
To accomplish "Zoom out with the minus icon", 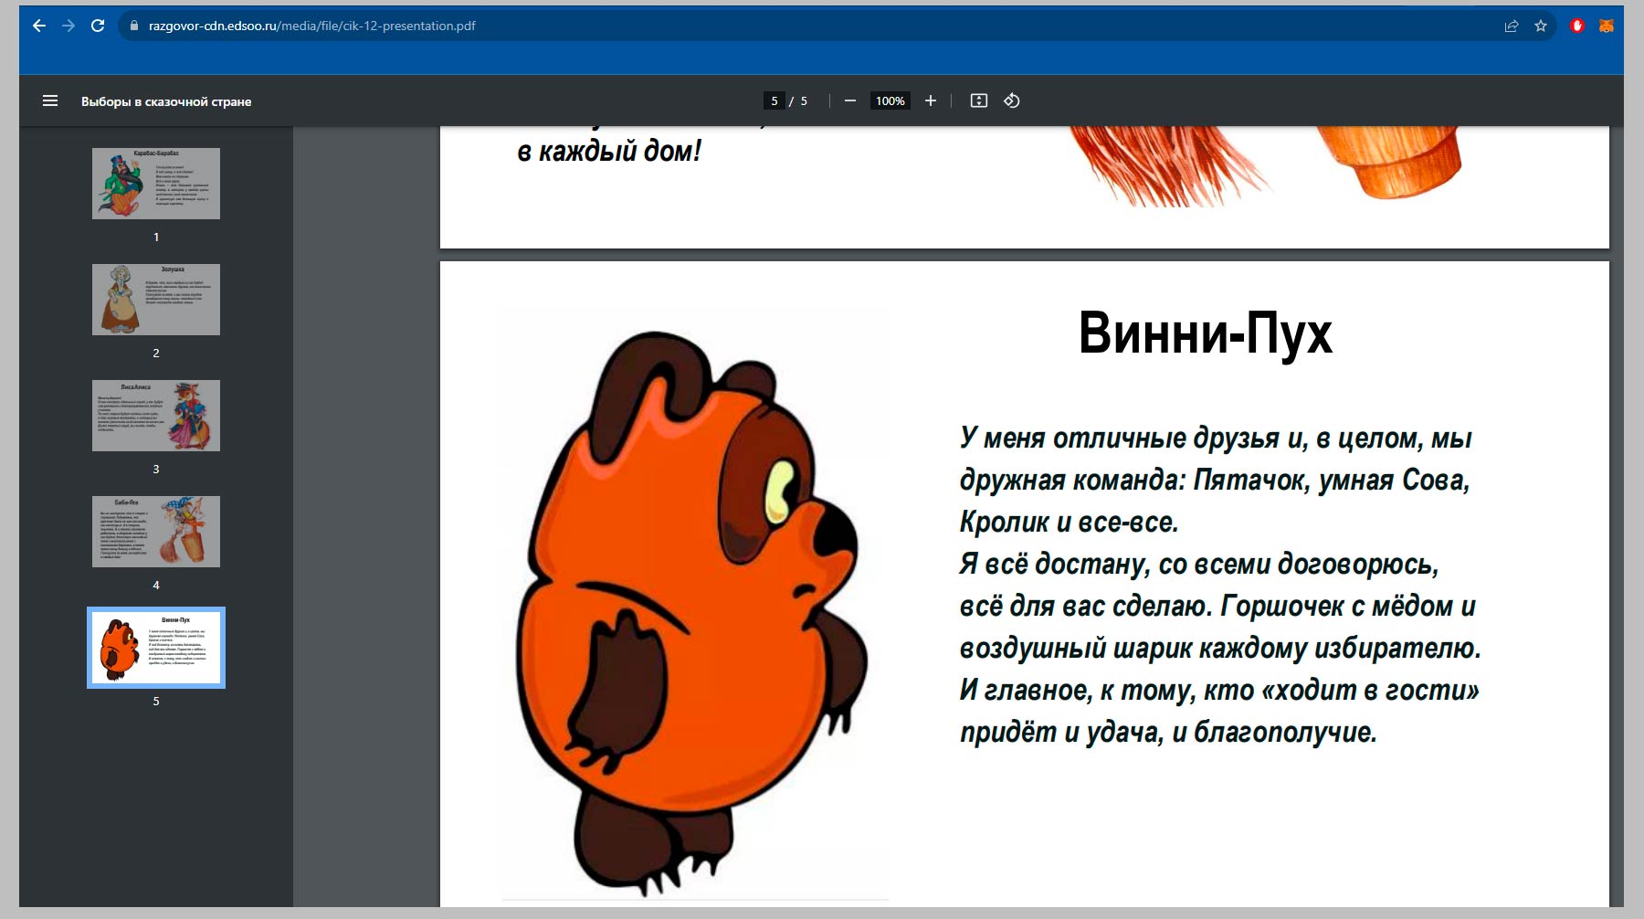I will [850, 100].
